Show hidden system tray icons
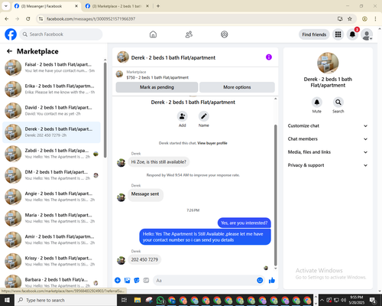Image resolution: width=382 pixels, height=306 pixels. [x=322, y=300]
